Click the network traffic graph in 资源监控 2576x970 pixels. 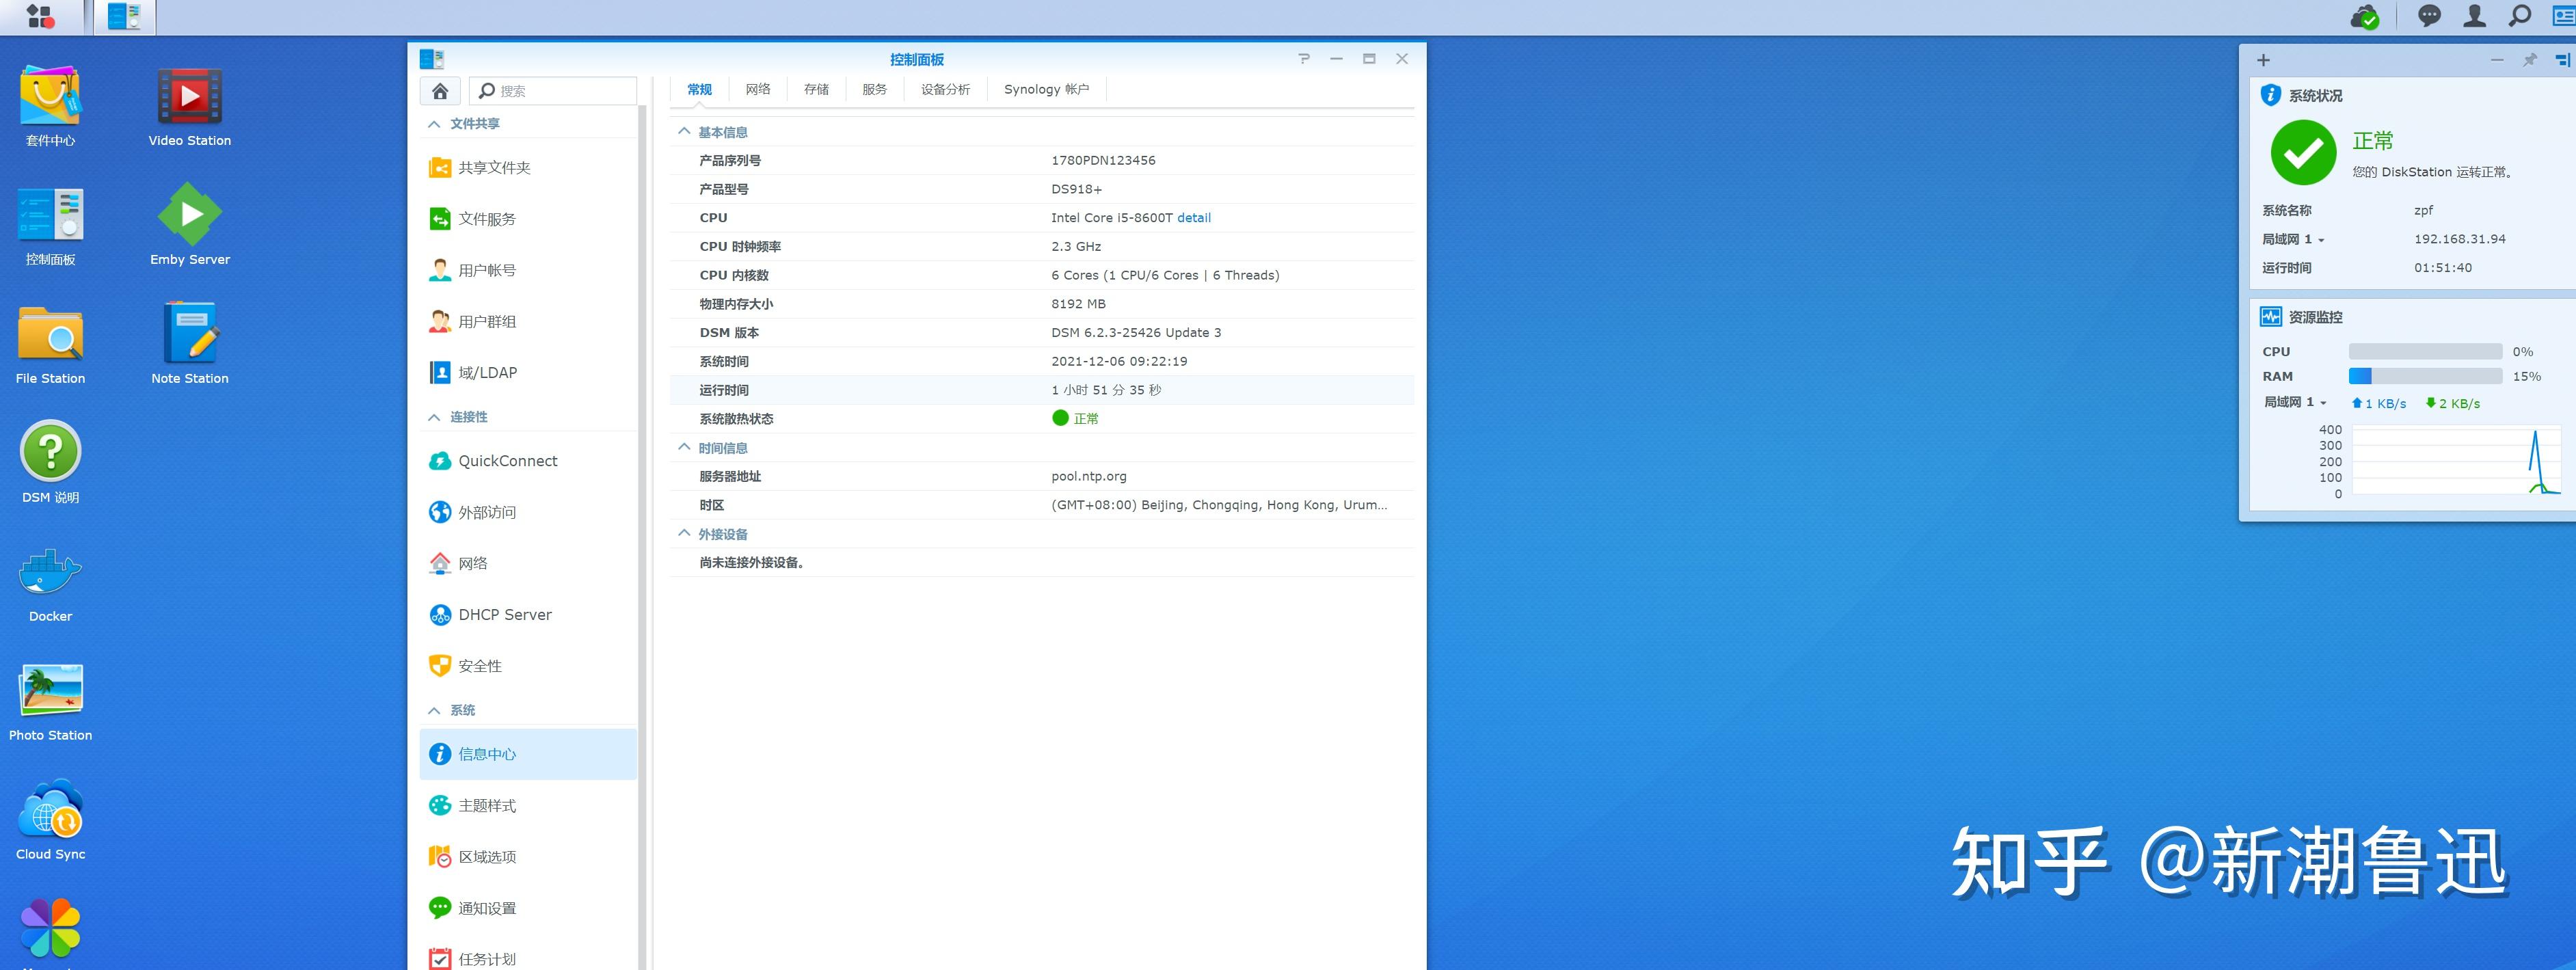[x=2457, y=460]
